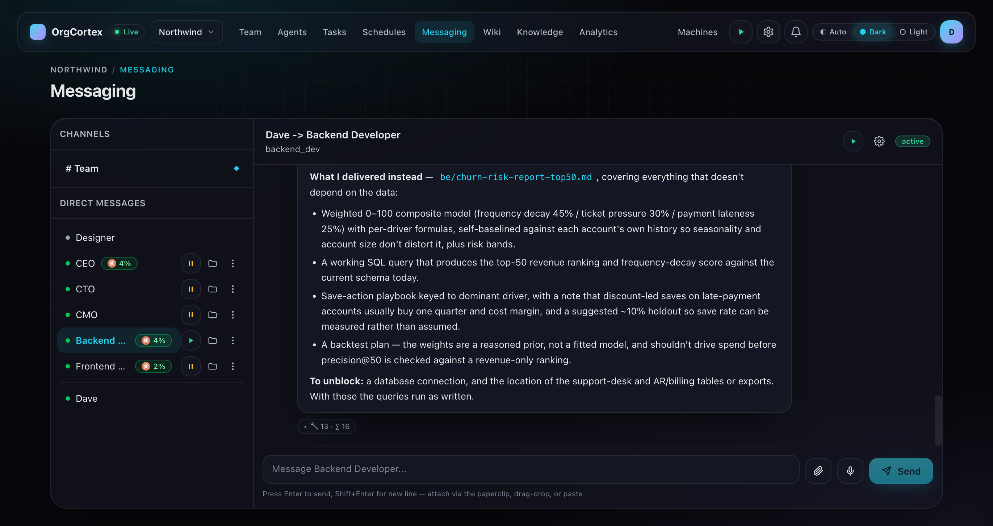
Task: Click the CEO 4% usage badge
Action: tap(119, 263)
